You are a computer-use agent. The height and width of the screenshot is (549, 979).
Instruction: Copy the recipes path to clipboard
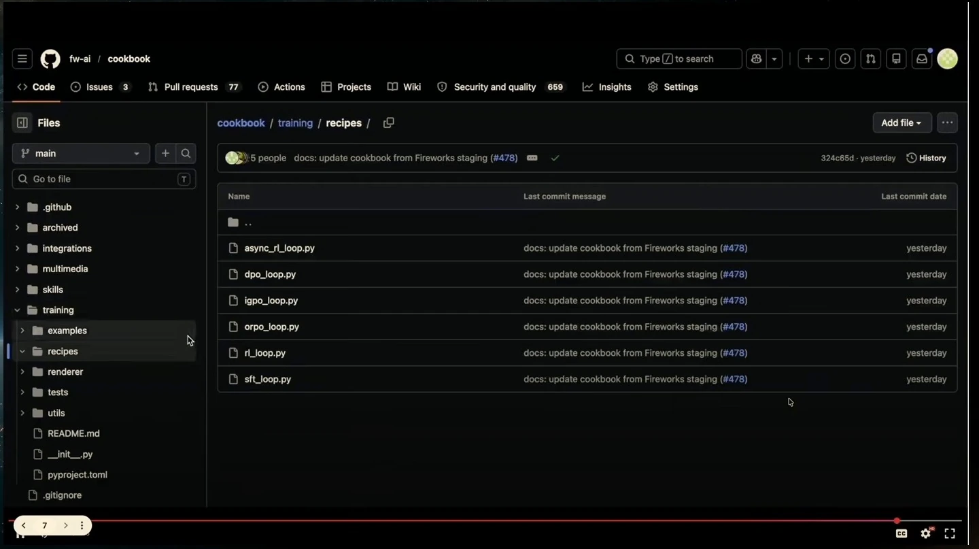[x=388, y=123]
